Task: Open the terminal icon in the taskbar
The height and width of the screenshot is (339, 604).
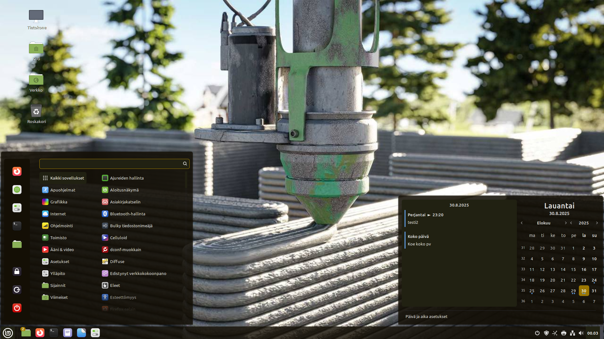Action: pyautogui.click(x=54, y=333)
